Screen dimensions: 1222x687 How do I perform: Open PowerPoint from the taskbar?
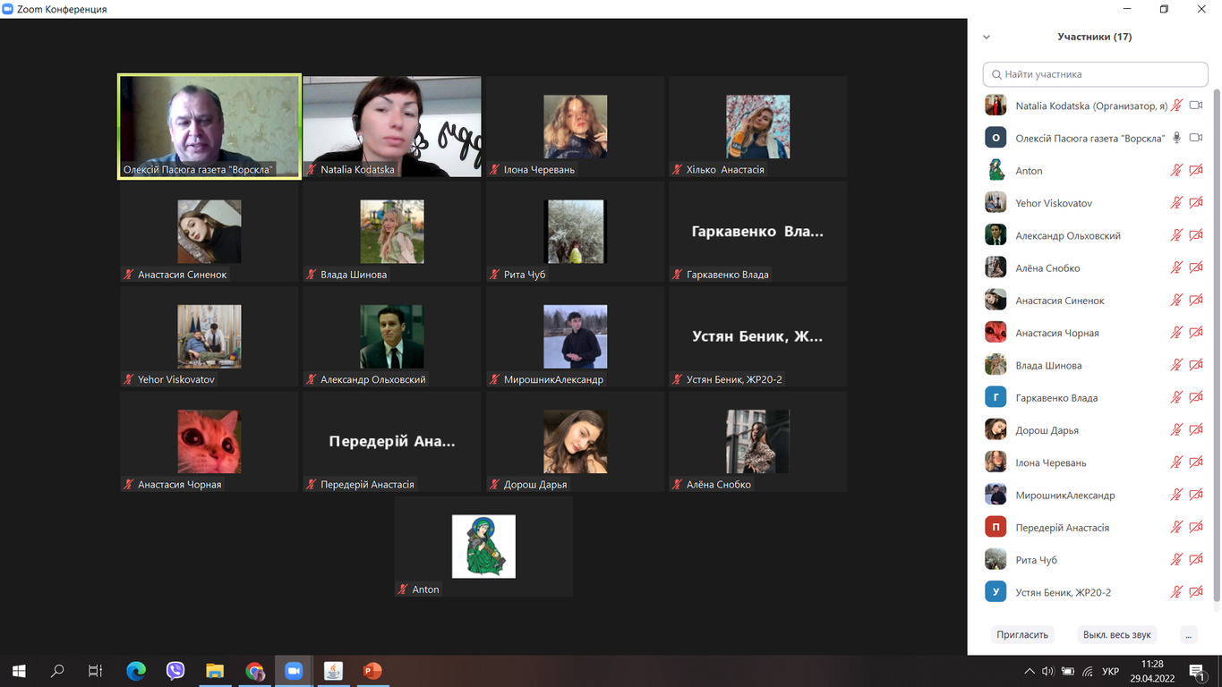372,670
